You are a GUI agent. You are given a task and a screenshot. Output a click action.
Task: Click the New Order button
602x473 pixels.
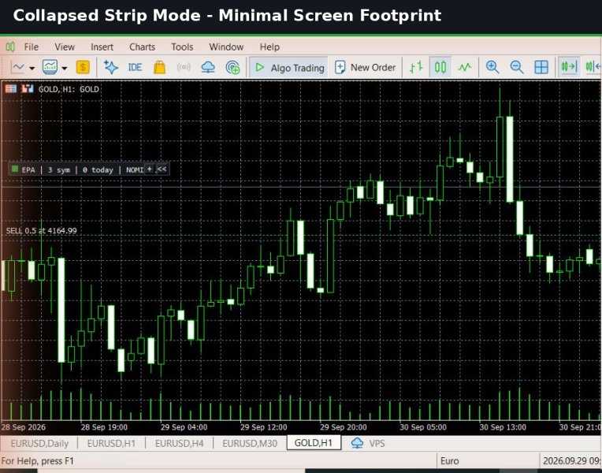365,67
